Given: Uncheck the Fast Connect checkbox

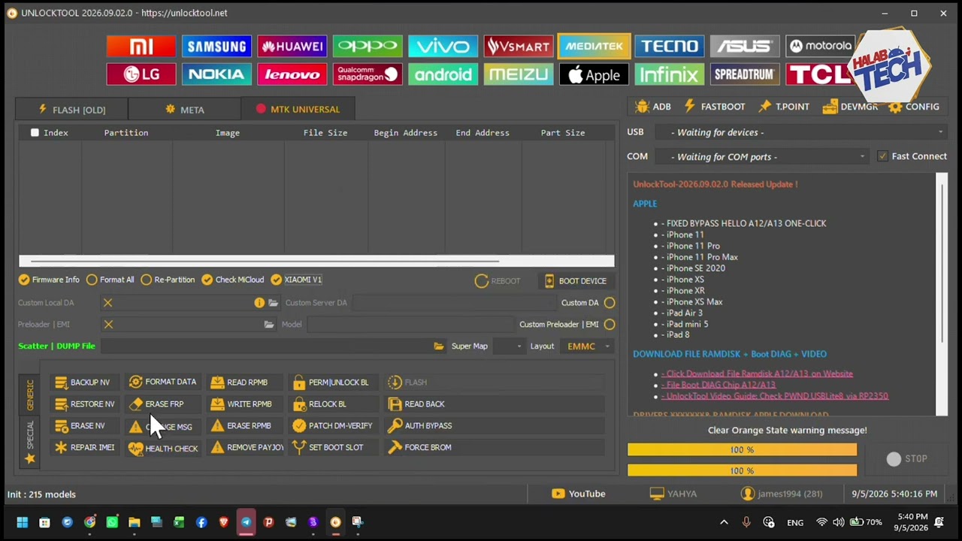Looking at the screenshot, I should tap(882, 156).
